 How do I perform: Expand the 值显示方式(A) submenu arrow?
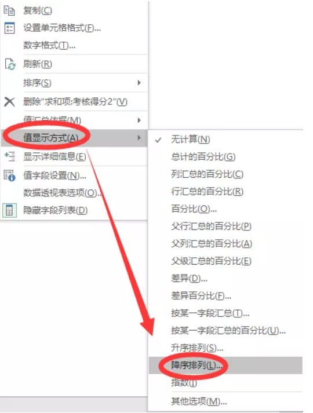click(x=139, y=137)
